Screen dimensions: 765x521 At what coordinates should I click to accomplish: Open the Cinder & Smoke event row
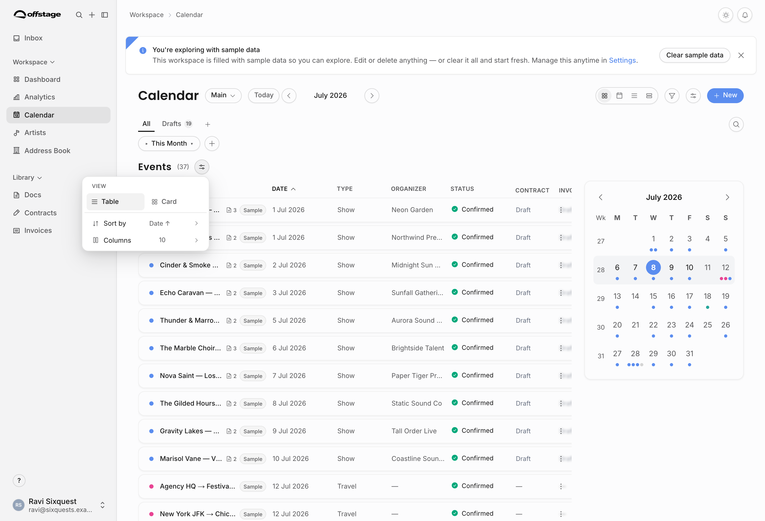(x=355, y=265)
